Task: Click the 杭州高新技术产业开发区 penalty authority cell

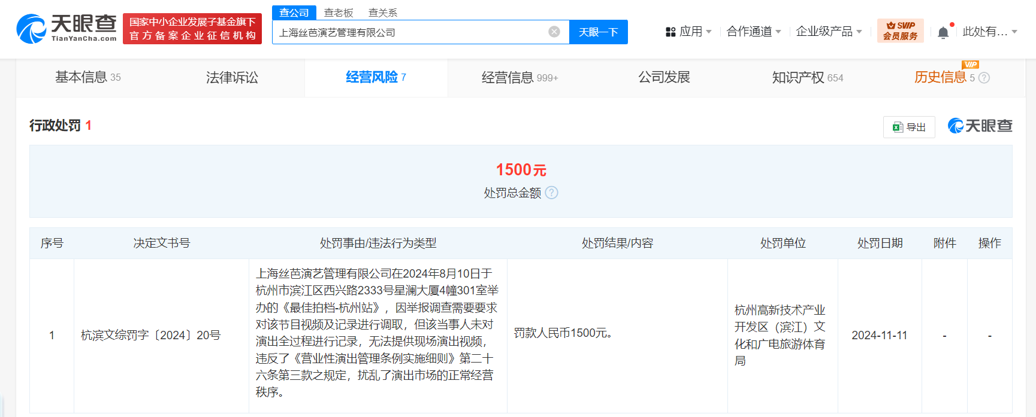Action: (780, 335)
